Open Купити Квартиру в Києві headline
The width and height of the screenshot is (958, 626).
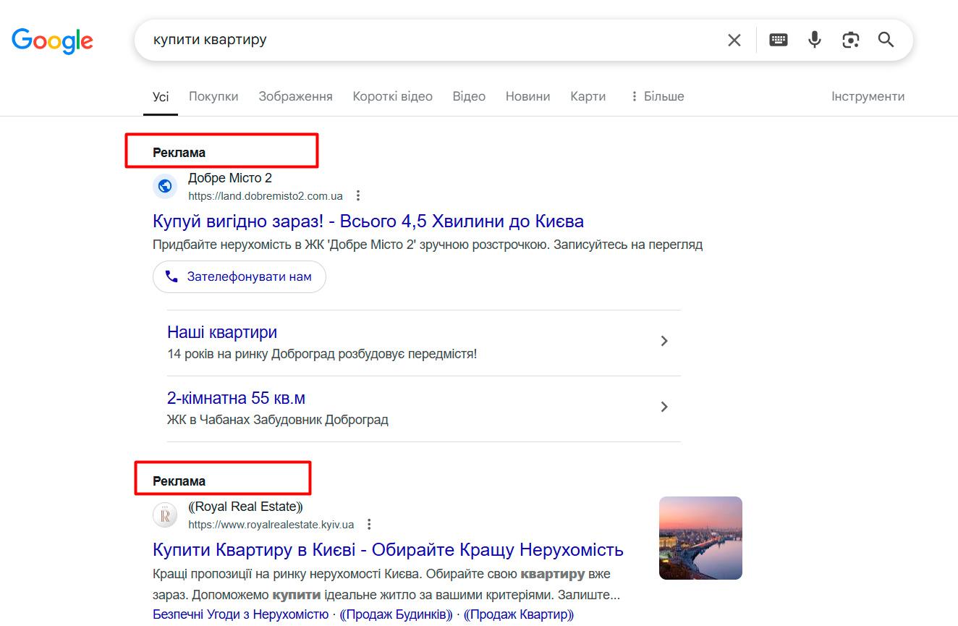coord(388,549)
